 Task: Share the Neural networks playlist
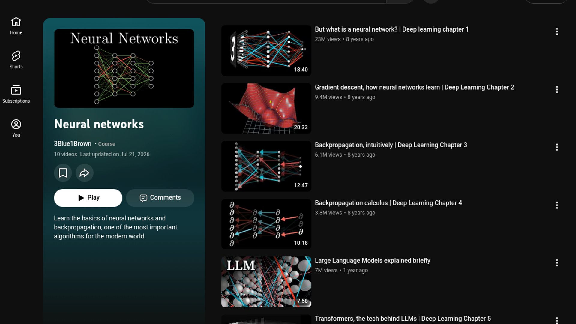(x=85, y=173)
